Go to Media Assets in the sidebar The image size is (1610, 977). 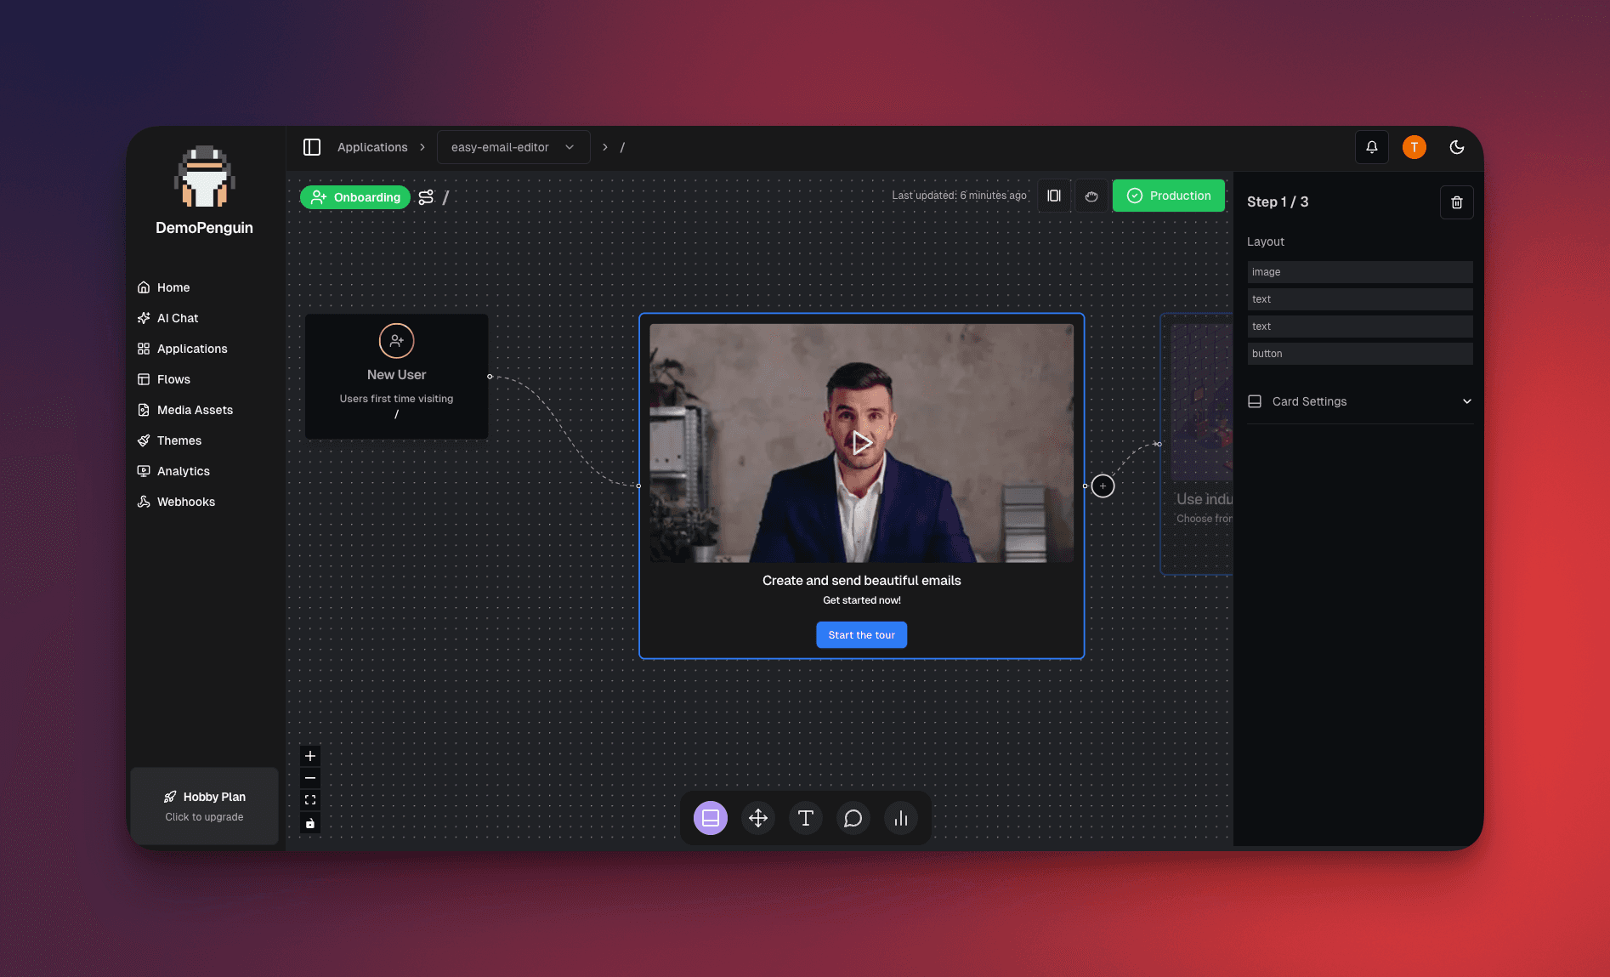194,409
